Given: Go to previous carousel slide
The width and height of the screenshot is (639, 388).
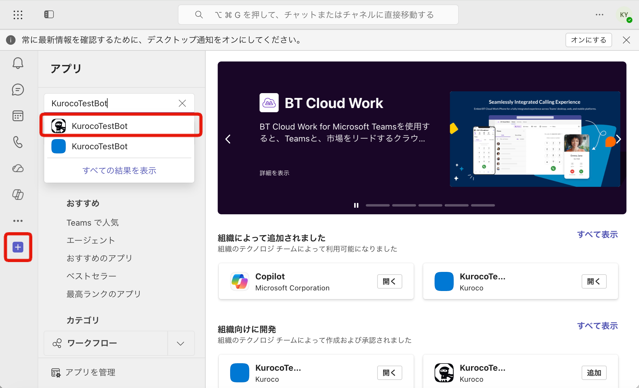Looking at the screenshot, I should coord(228,139).
